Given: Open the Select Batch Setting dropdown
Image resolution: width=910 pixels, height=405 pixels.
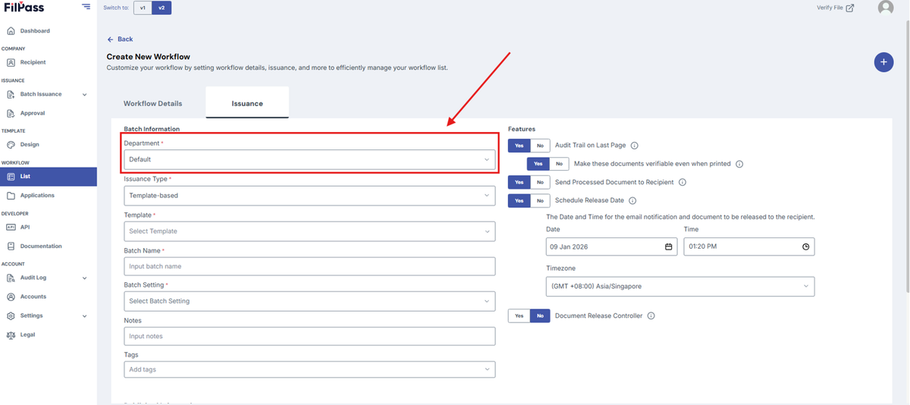Looking at the screenshot, I should click(309, 301).
